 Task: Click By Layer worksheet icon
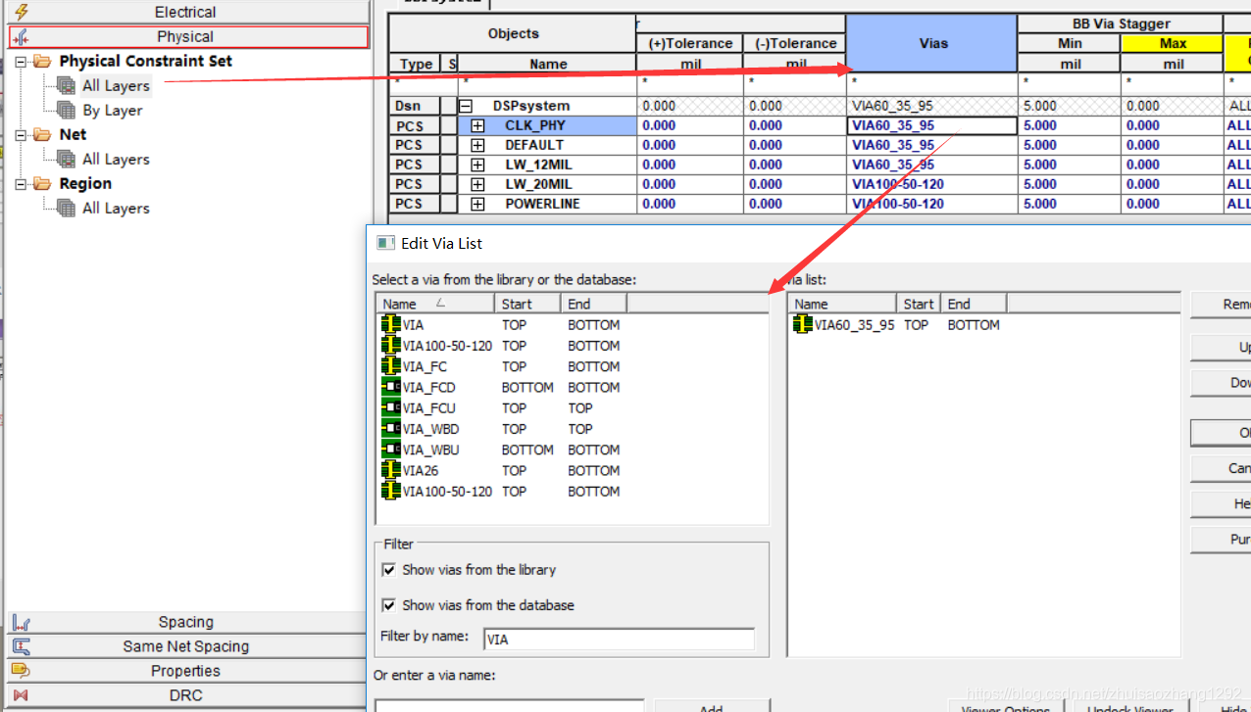(x=67, y=110)
